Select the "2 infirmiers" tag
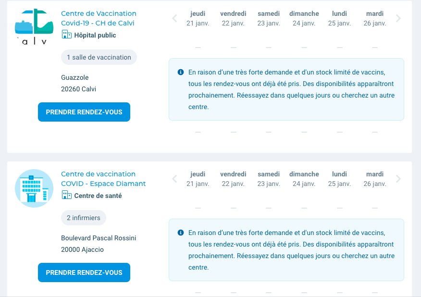This screenshot has width=421, height=297. click(84, 218)
